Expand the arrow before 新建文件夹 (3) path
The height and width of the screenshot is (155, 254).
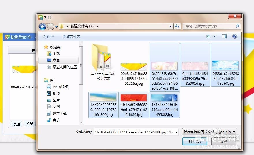67,26
